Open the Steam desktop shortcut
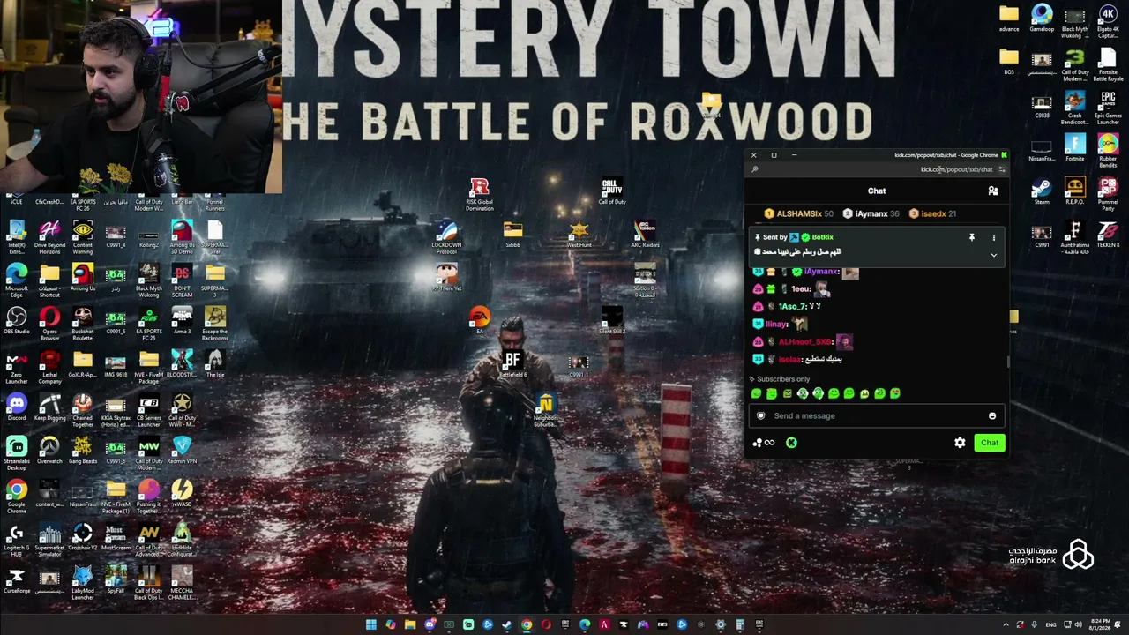This screenshot has height=635, width=1129. [x=1042, y=190]
